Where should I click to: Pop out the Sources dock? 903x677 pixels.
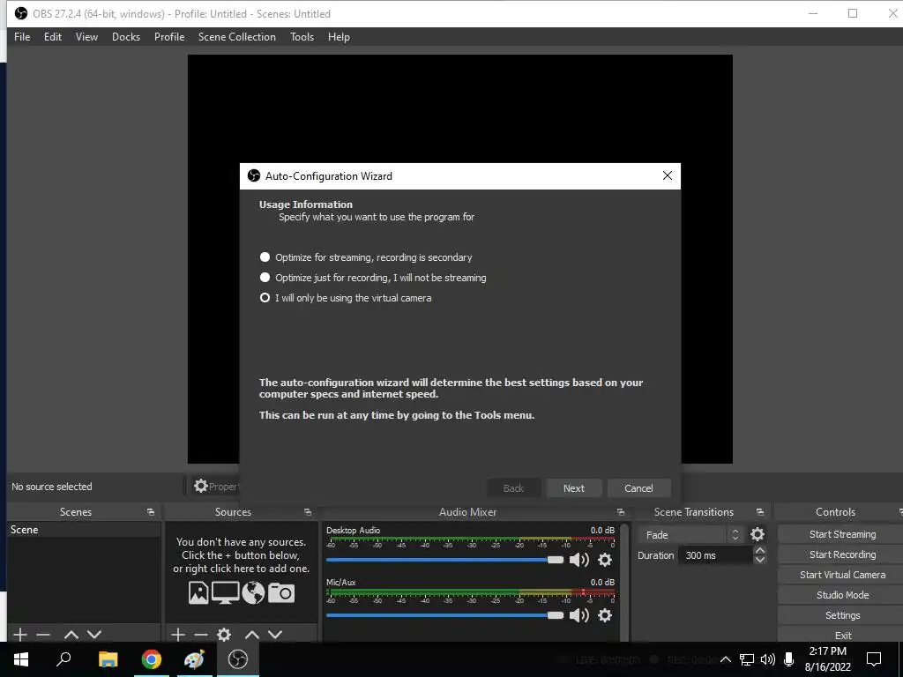[x=308, y=512]
